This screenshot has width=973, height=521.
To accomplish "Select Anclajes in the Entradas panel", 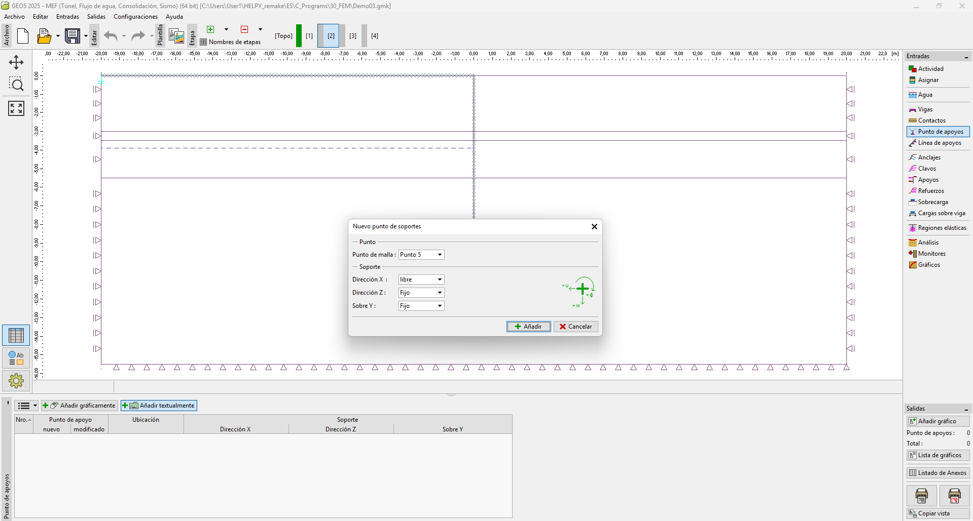I will (x=929, y=157).
